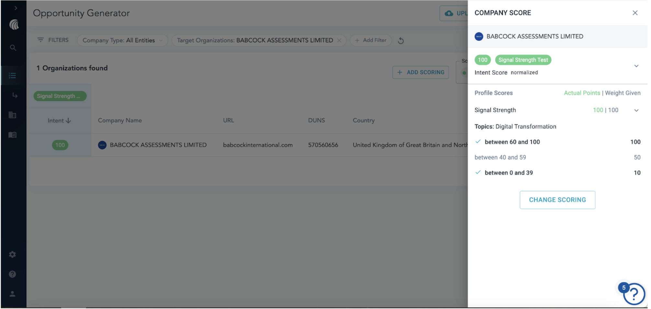Click the reset filters refresh icon
Screen dimensions: 651x309
tap(401, 41)
